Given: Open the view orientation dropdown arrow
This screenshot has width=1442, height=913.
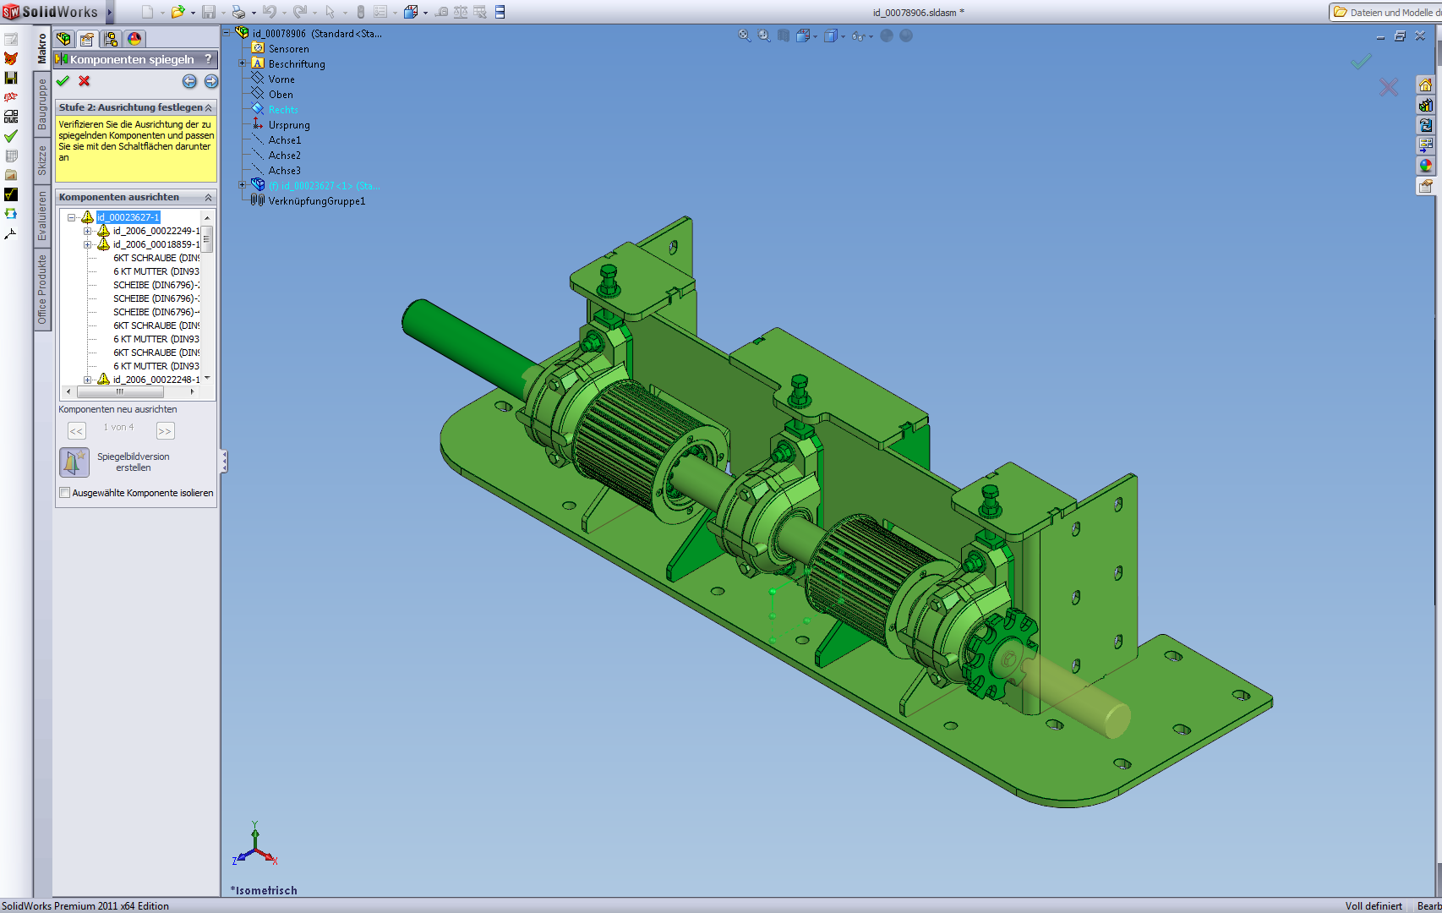Looking at the screenshot, I should (815, 36).
